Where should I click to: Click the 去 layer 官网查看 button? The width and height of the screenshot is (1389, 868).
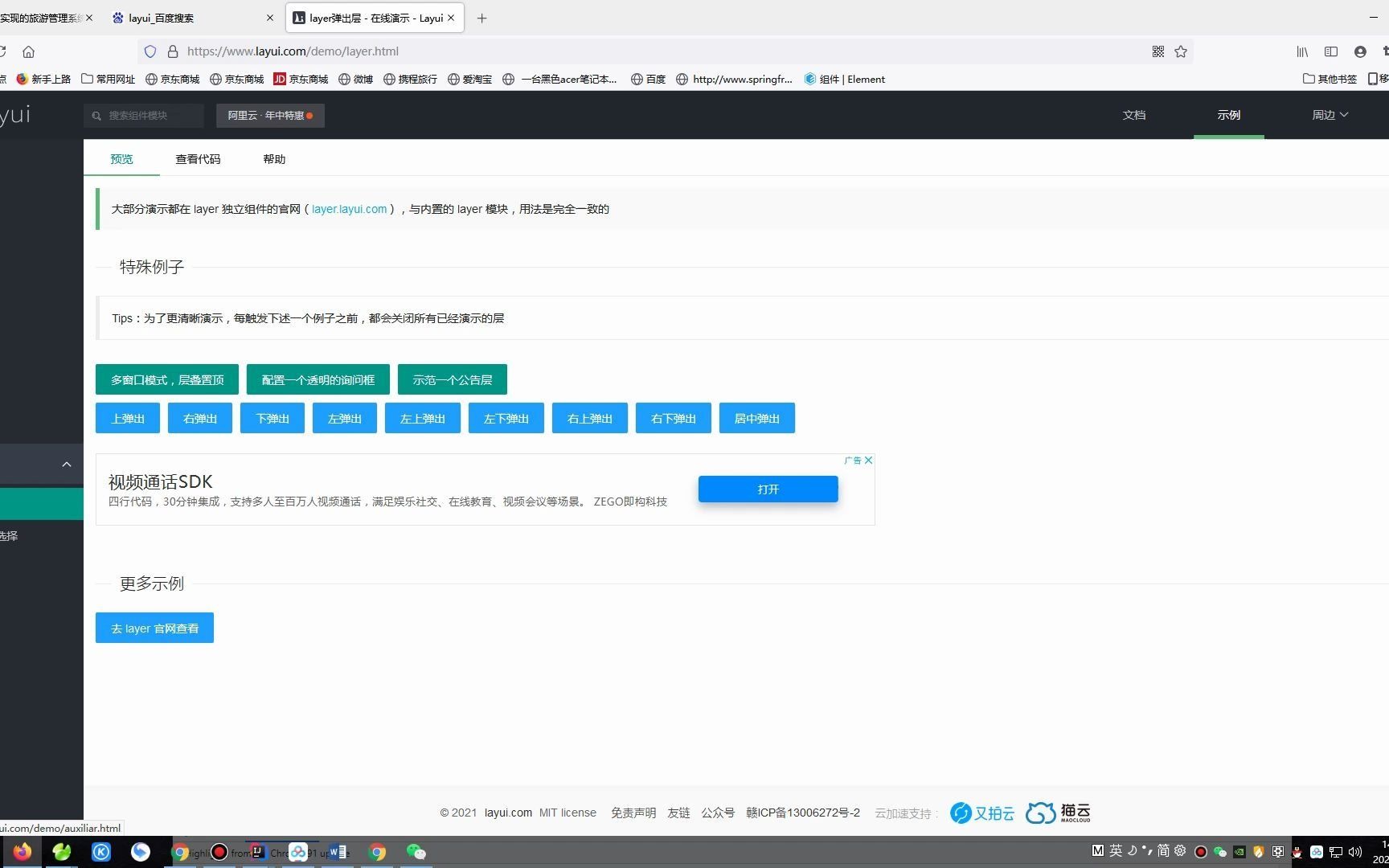click(154, 628)
